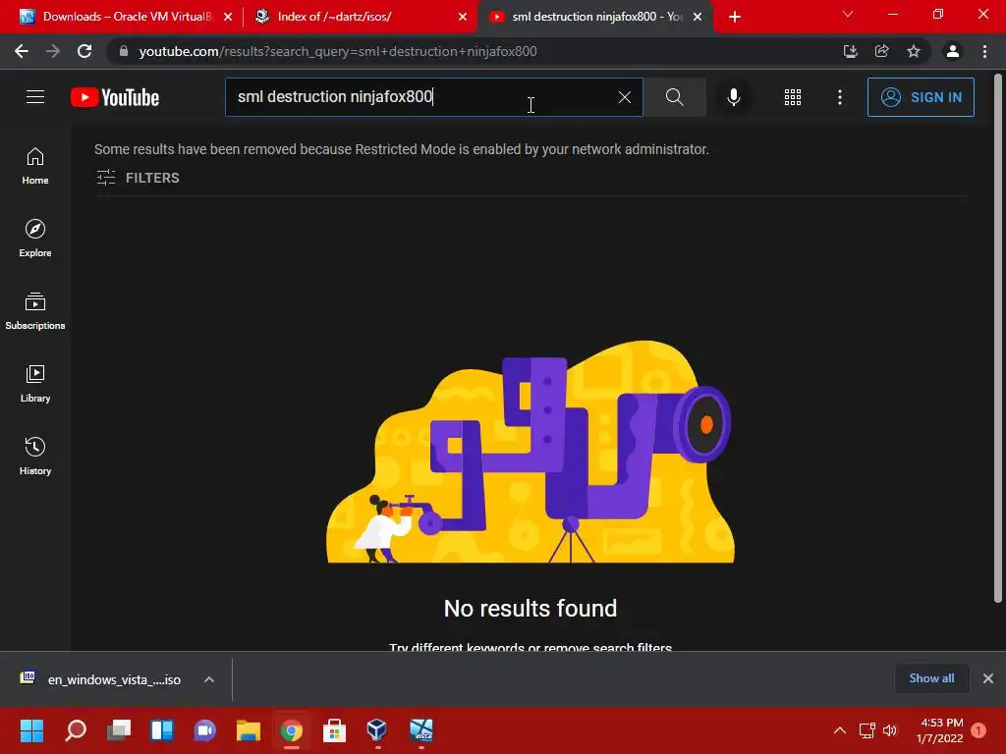Open Chrome's three-dot menu
Screen dimensions: 1006x754
point(984,51)
